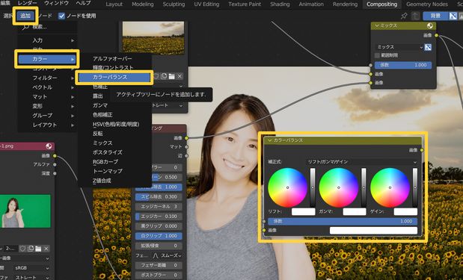
Task: Enable the 範囲制限 checkbox in ミックス node
Action: click(377, 55)
